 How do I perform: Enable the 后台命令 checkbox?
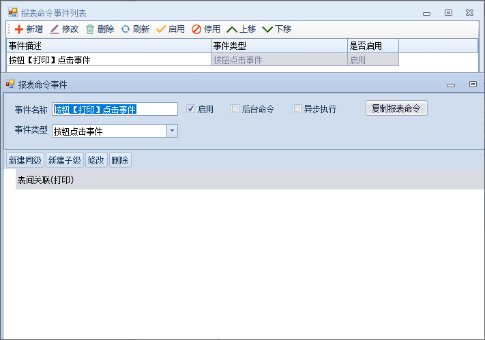235,109
